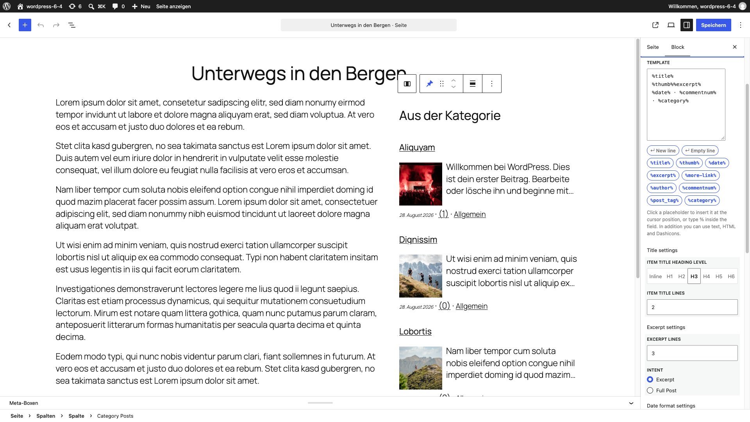
Task: Redo the last undone change
Action: point(56,25)
